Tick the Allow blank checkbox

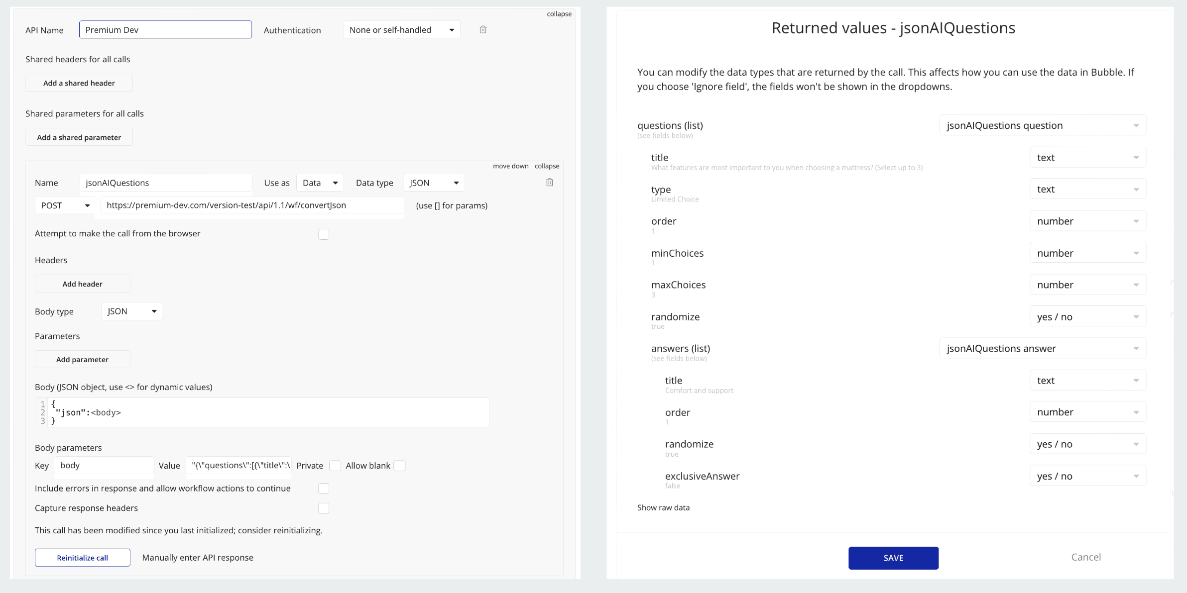[399, 466]
